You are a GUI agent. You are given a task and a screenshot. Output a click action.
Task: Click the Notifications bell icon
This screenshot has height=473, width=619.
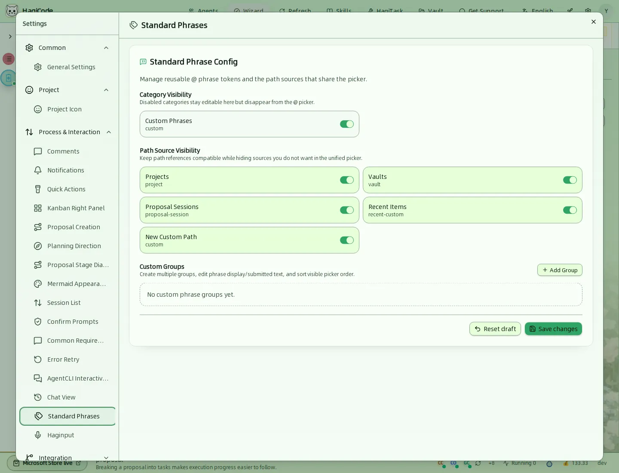click(38, 170)
